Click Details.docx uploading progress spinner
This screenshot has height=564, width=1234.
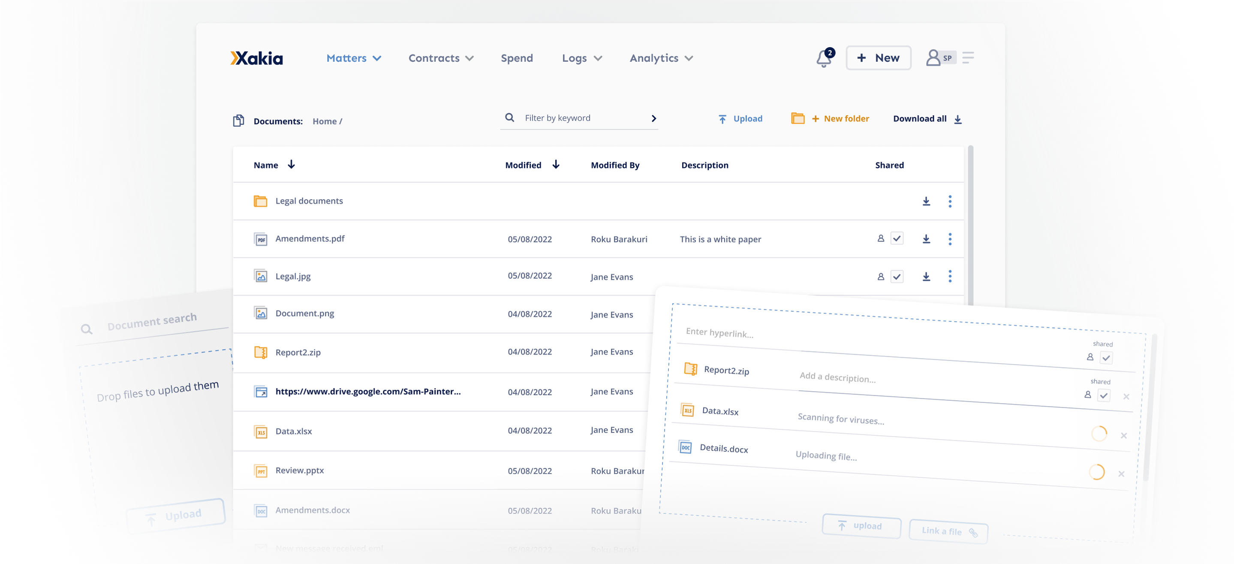click(x=1096, y=472)
